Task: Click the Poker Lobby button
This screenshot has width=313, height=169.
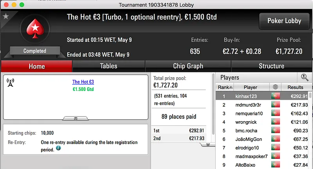Action: click(x=284, y=21)
